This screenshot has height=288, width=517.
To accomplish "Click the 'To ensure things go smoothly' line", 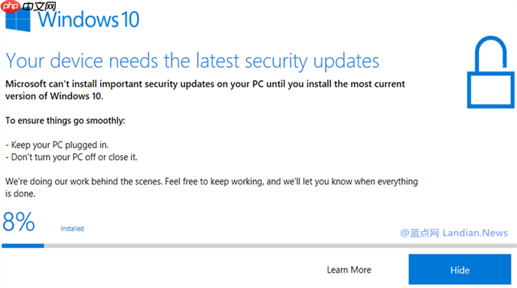I will tap(65, 121).
